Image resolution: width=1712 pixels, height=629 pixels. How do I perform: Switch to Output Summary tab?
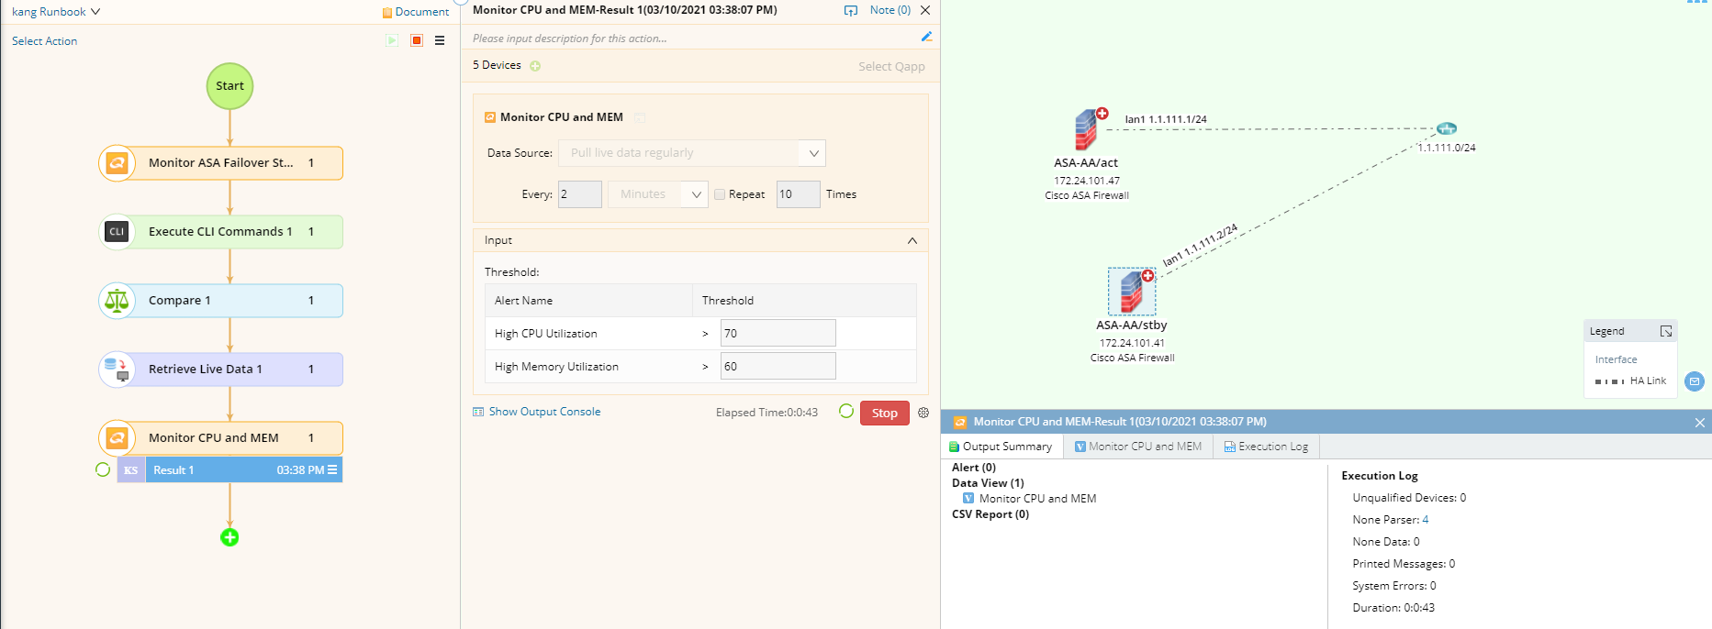coord(1001,447)
